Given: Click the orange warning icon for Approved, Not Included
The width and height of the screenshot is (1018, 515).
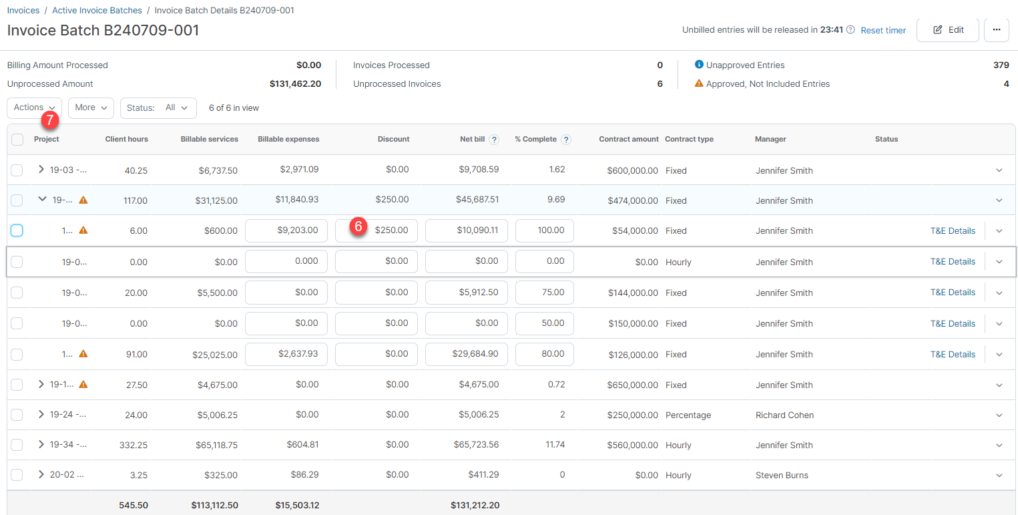Looking at the screenshot, I should pyautogui.click(x=699, y=83).
